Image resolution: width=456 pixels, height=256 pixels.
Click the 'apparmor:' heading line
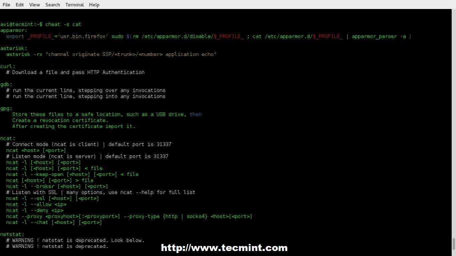[14, 30]
